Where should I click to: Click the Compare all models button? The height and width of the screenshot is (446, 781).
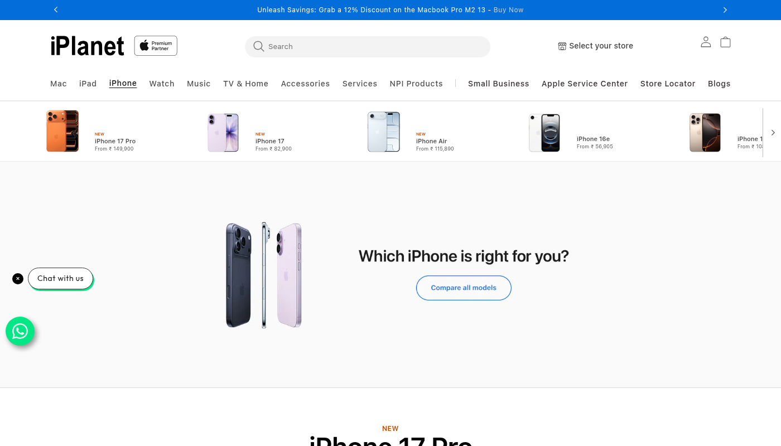click(464, 288)
